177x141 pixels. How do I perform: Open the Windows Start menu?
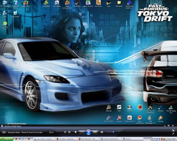click(x=7, y=139)
